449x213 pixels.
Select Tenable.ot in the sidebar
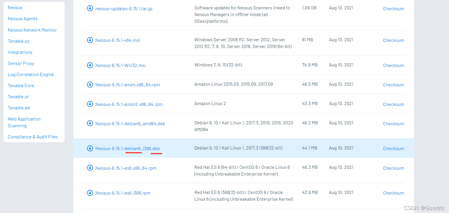pyautogui.click(x=18, y=97)
